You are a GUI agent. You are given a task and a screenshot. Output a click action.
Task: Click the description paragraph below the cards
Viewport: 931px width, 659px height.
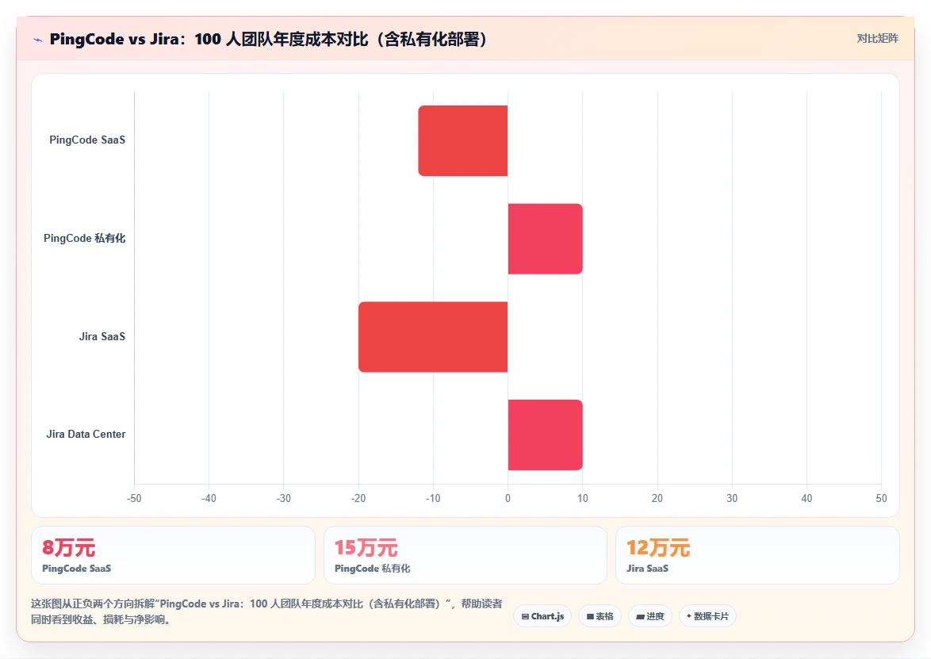[x=266, y=611]
